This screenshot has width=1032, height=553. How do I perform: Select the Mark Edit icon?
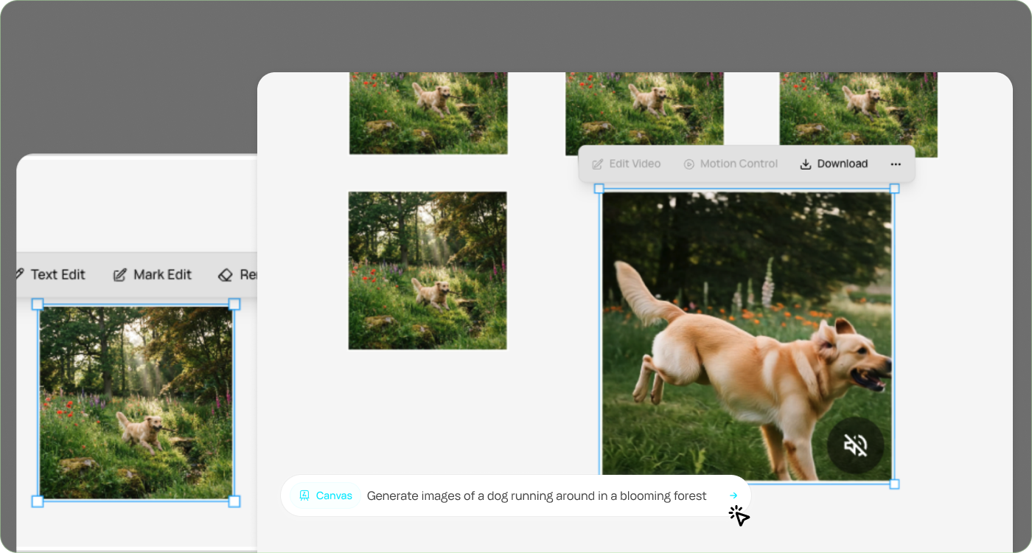pos(119,274)
